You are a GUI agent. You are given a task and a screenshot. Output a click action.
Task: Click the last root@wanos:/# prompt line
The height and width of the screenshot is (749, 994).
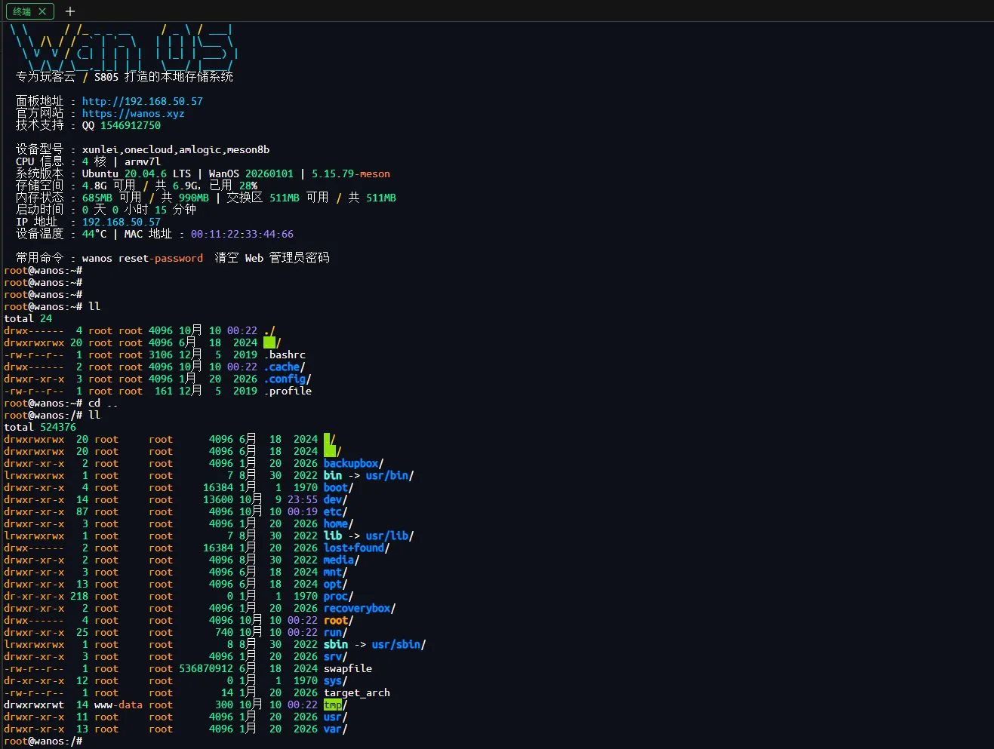pyautogui.click(x=43, y=741)
